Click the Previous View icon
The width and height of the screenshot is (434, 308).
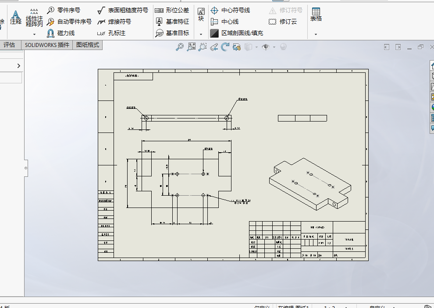coord(213,47)
